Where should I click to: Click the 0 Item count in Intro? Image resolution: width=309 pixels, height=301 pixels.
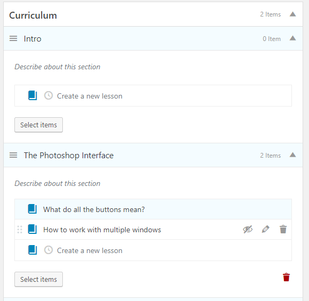[272, 39]
